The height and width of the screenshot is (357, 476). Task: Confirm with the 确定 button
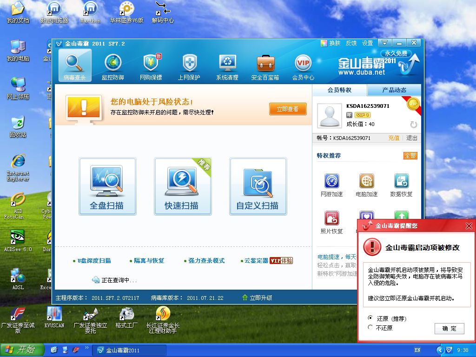pos(449,329)
